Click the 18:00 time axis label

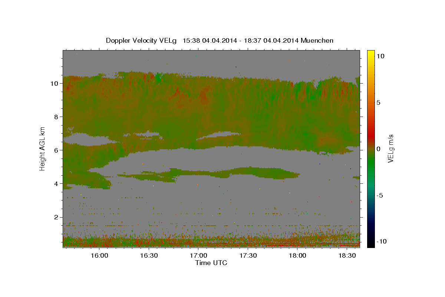coord(297,255)
